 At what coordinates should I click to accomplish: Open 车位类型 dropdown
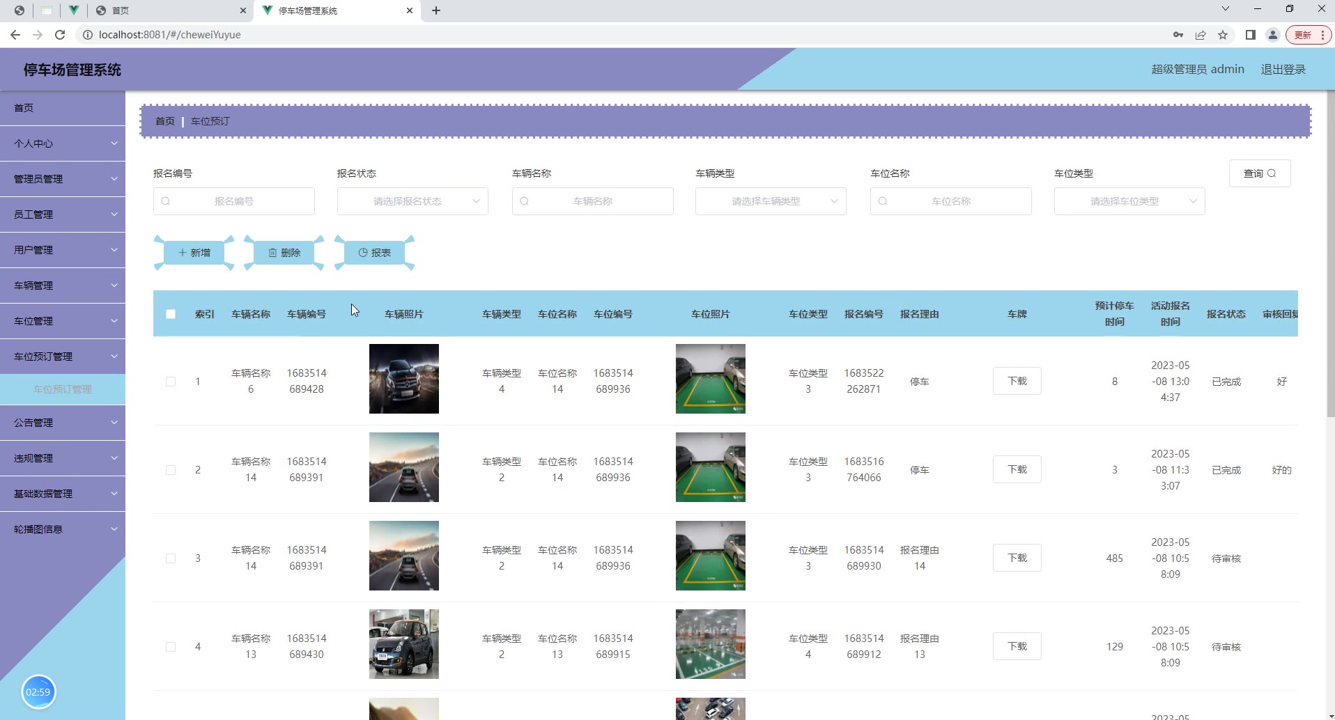point(1129,201)
